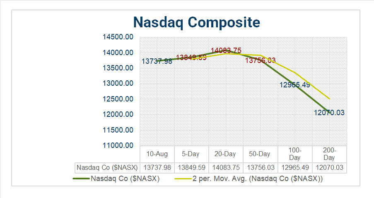Click the Nasdaq Co ($NASX) table row label
Screen dimensions: 374x198
pyautogui.click(x=107, y=167)
